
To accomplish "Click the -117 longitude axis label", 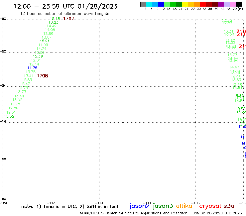I will click(x=51, y=203).
